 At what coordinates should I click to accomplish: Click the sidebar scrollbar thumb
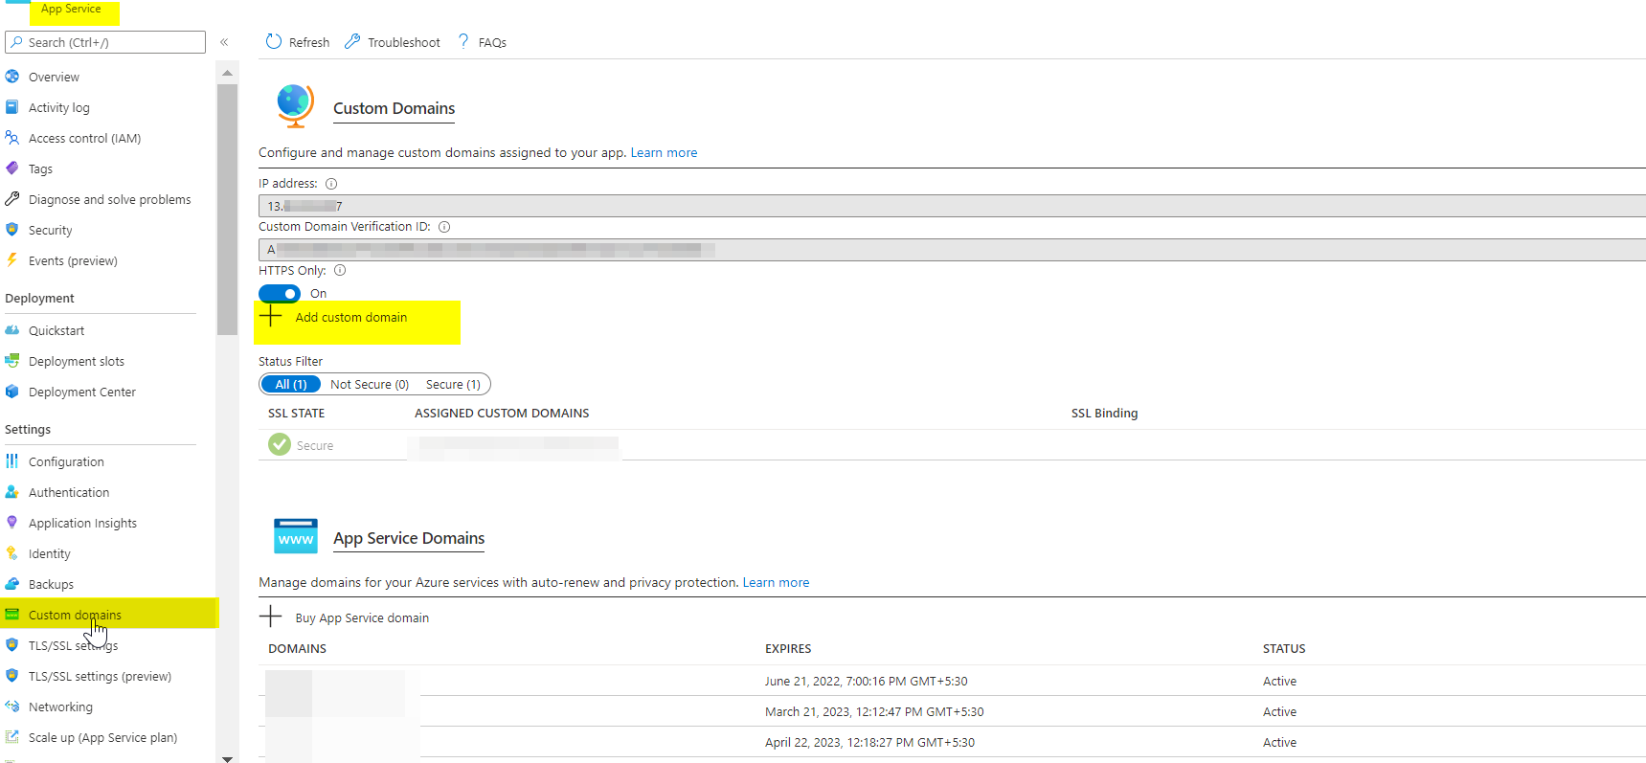pyautogui.click(x=227, y=210)
